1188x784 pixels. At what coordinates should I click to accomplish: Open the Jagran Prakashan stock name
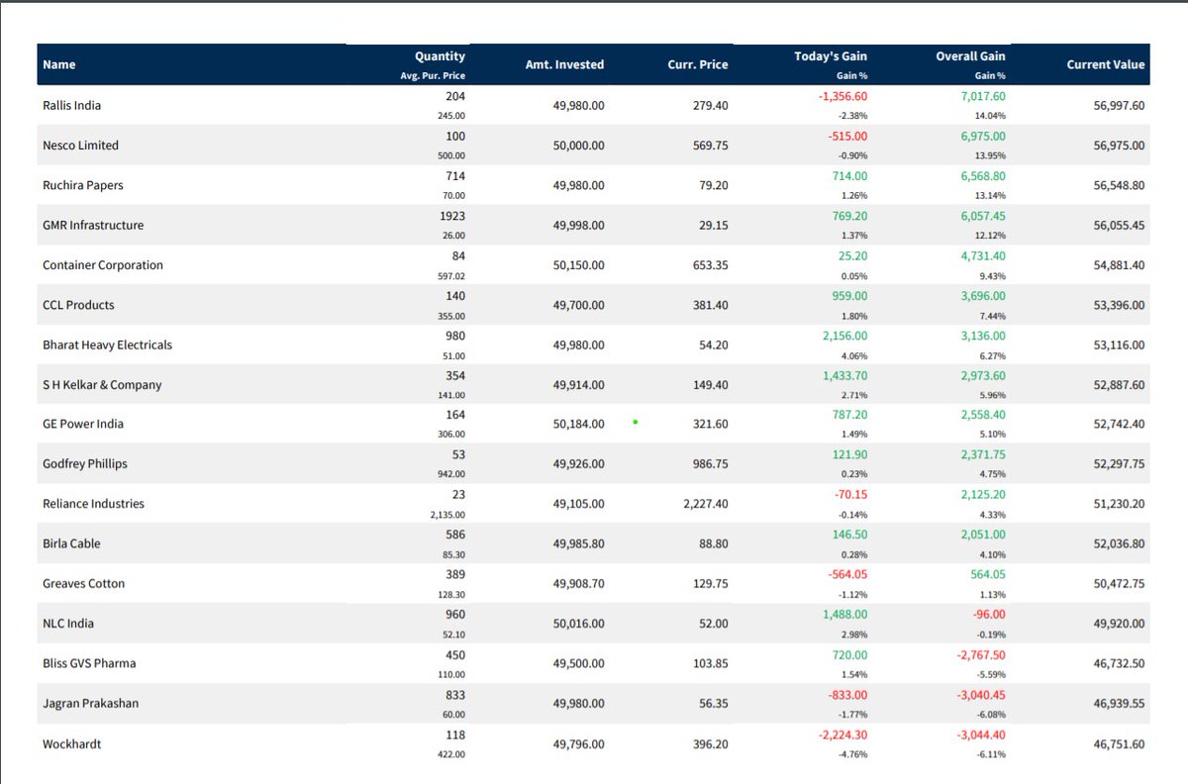[90, 703]
